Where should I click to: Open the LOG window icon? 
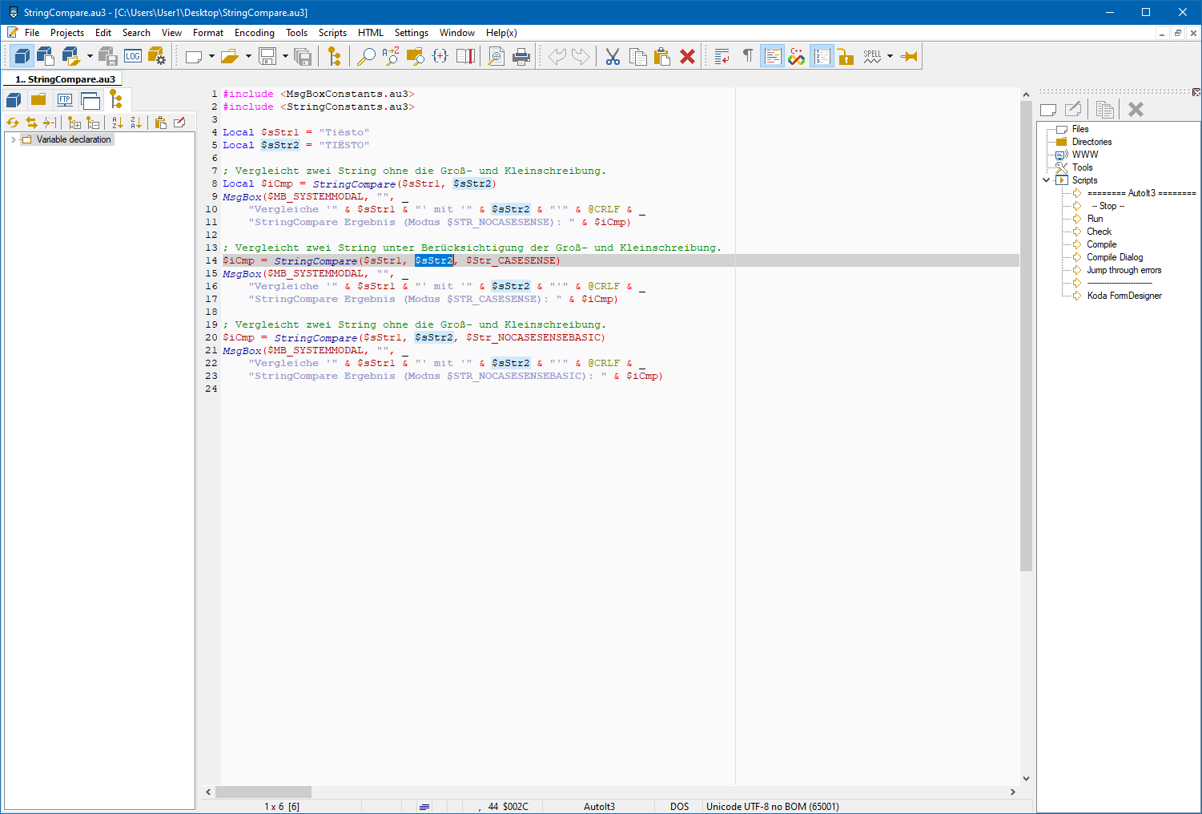[x=133, y=56]
